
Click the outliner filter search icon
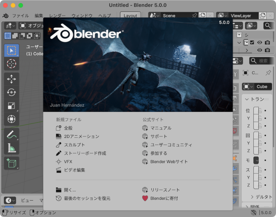[x=268, y=26]
